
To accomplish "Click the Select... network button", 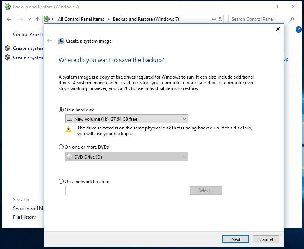I will [206, 190].
